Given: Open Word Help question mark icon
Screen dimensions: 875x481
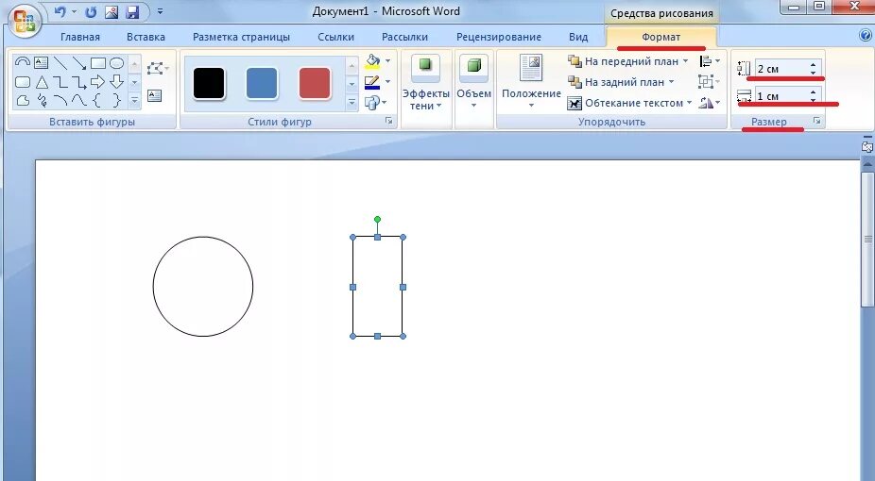Looking at the screenshot, I should [x=866, y=36].
